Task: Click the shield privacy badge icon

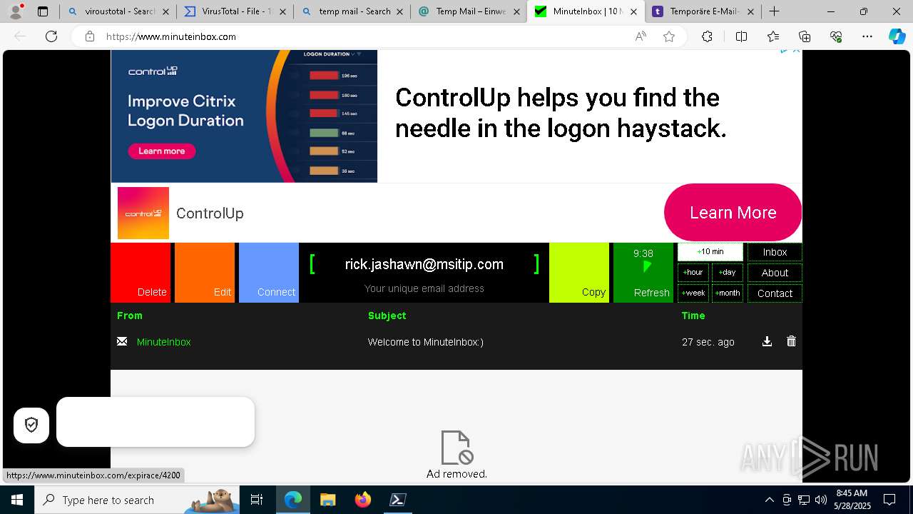Action: 31,425
